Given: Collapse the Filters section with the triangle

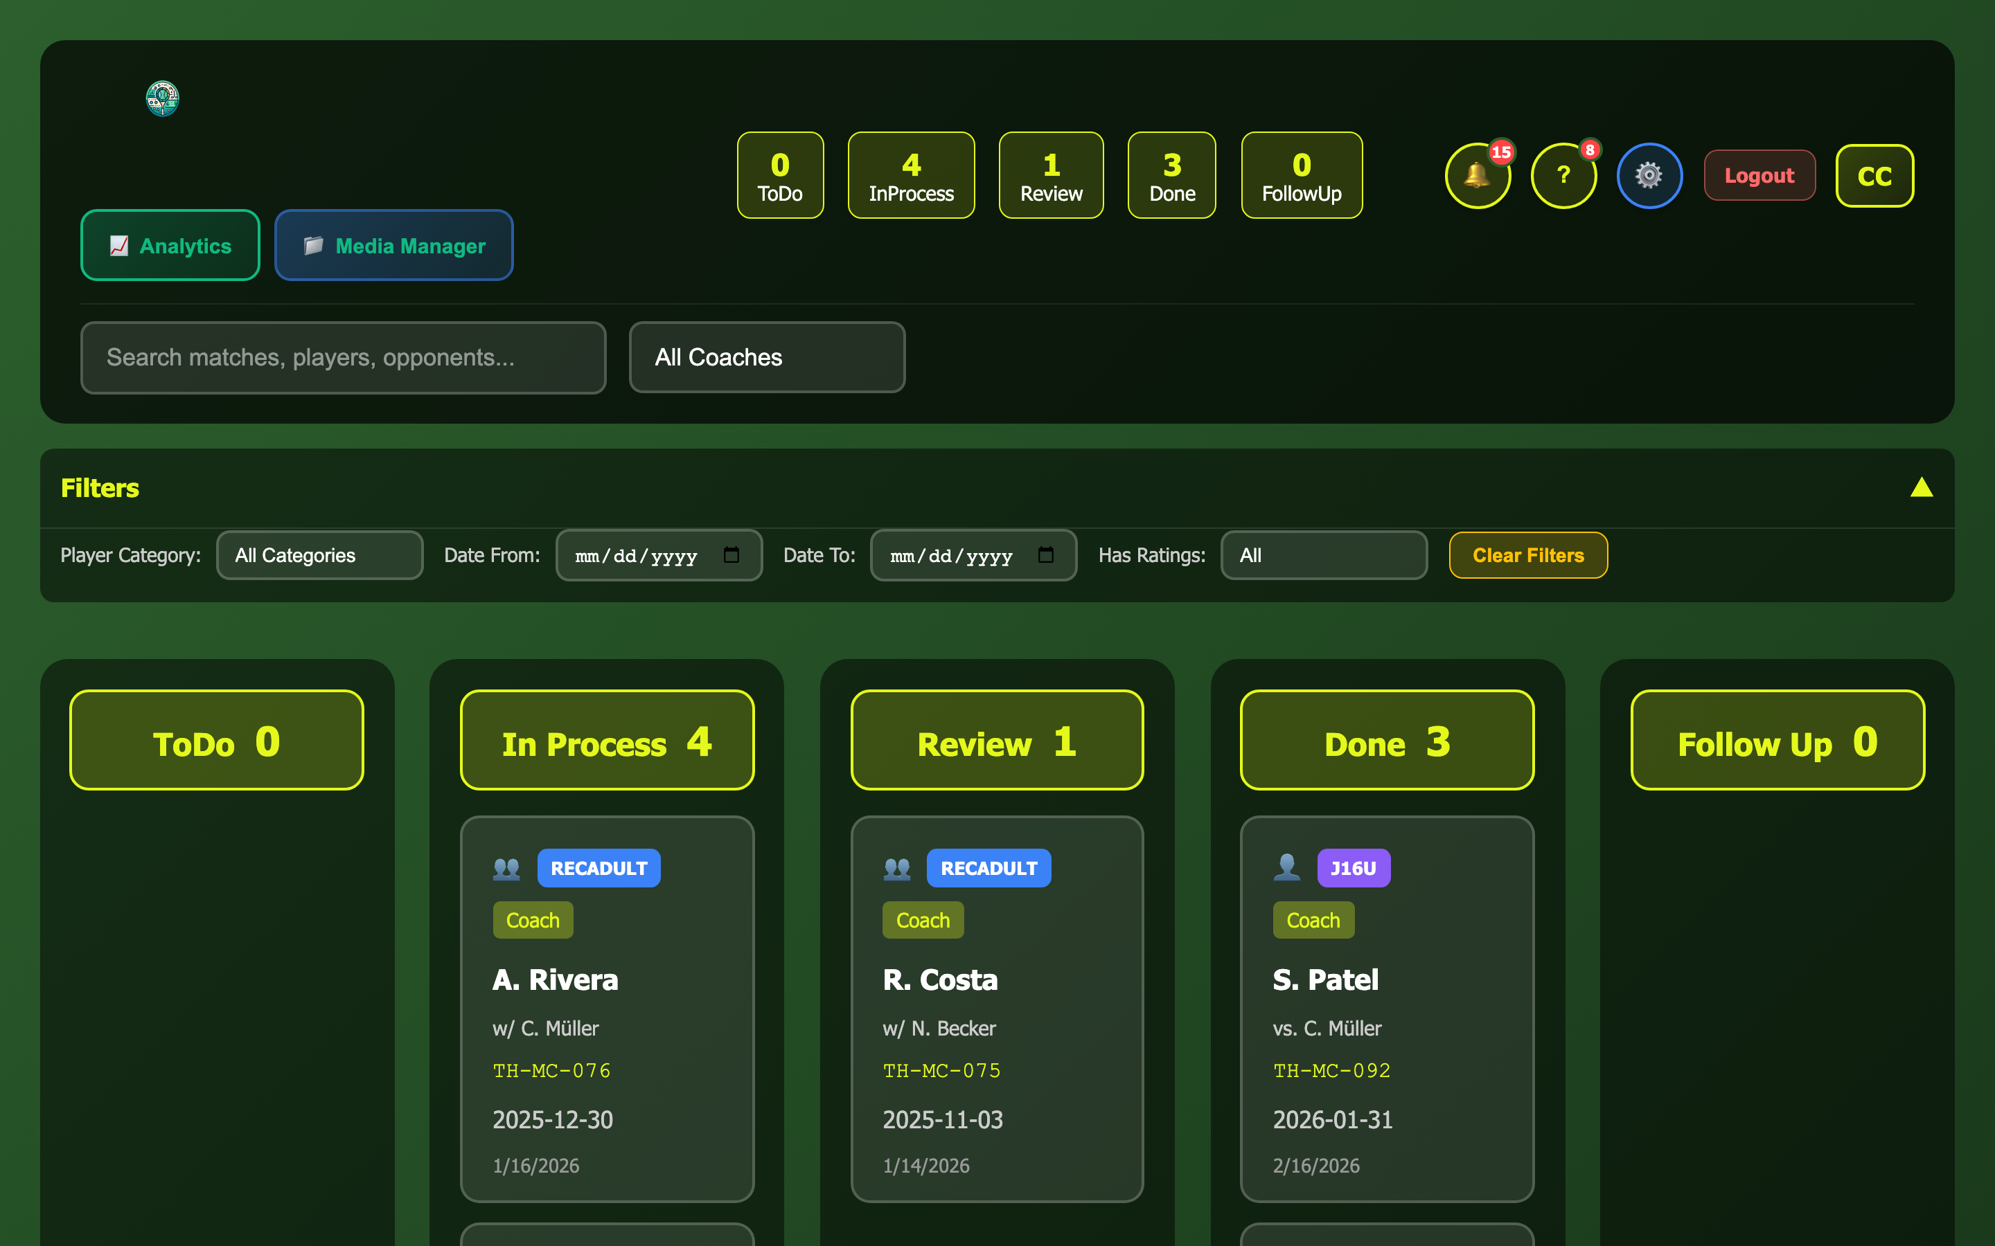Looking at the screenshot, I should 1922,488.
